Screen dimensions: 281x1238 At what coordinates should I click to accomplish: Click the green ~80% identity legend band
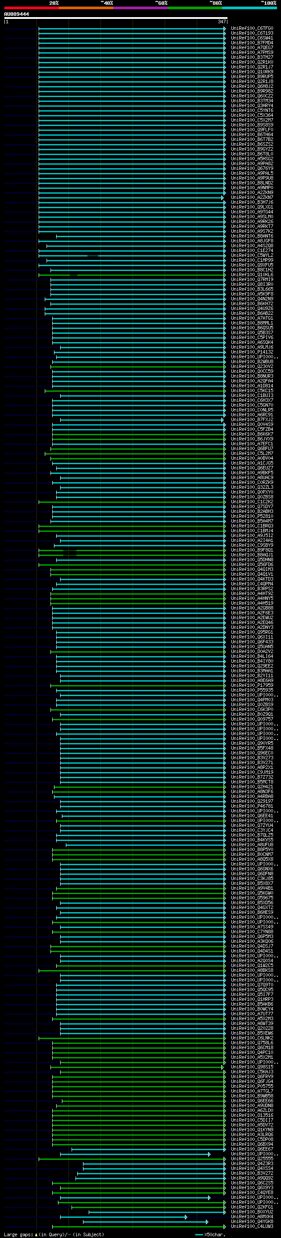[195, 8]
